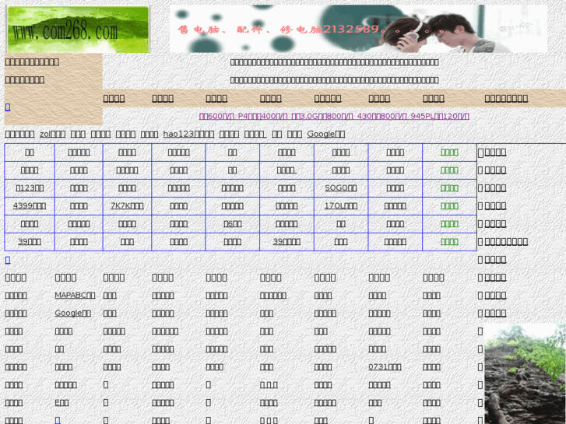Screen dimensions: 566x424
Task: Click the rocky hillside photo thumbnail
Action: tap(525, 374)
